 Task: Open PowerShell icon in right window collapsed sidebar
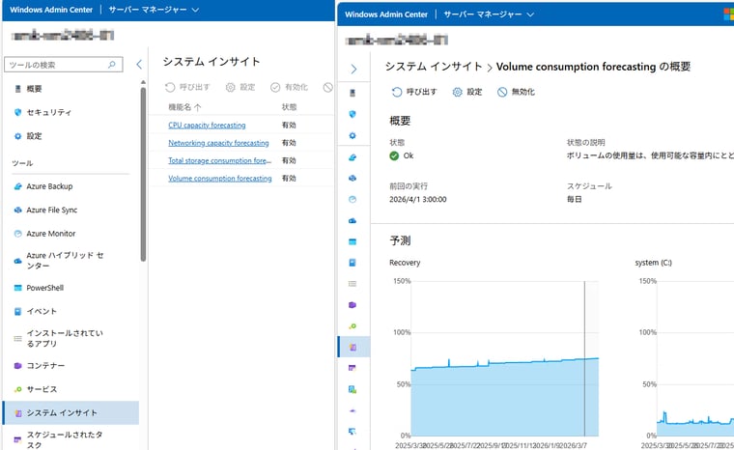point(353,241)
